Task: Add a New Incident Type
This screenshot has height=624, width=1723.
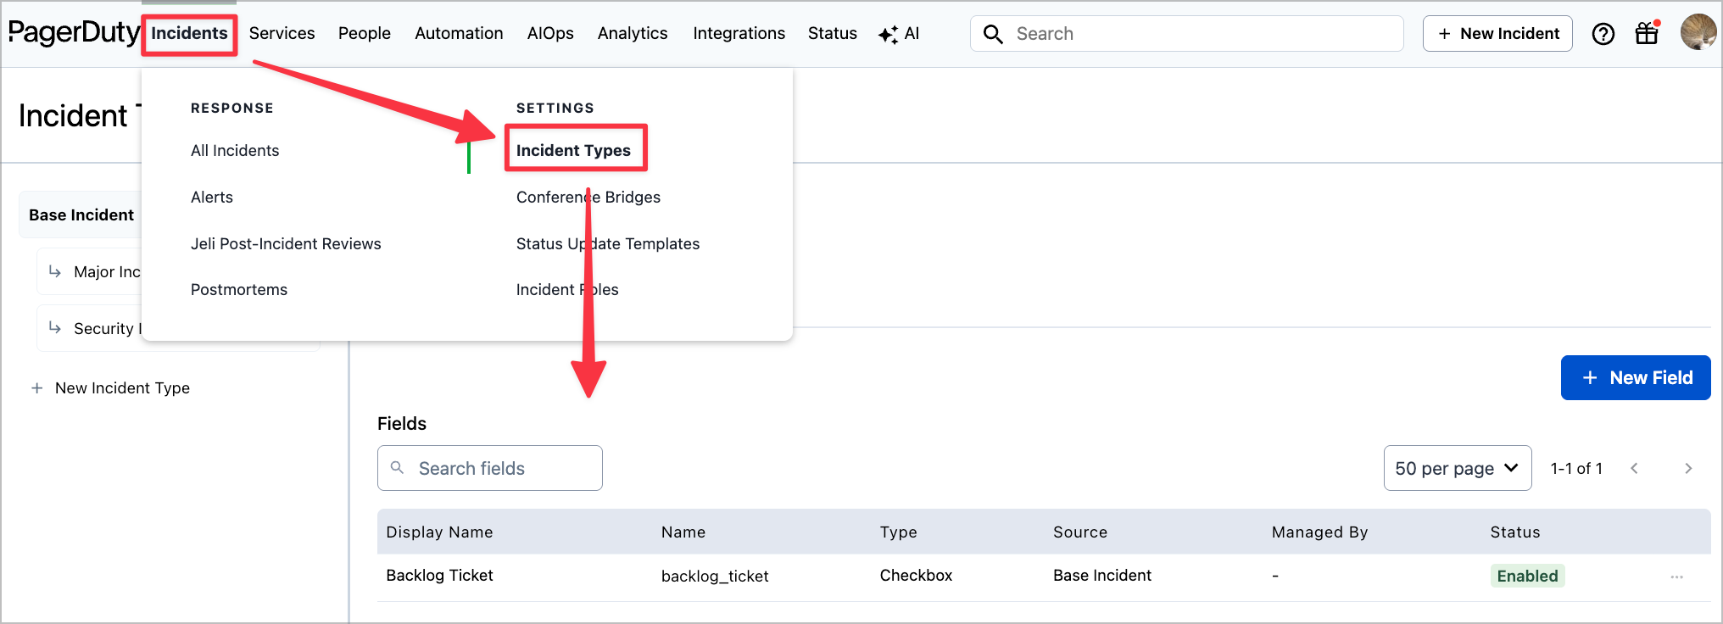Action: pos(110,387)
